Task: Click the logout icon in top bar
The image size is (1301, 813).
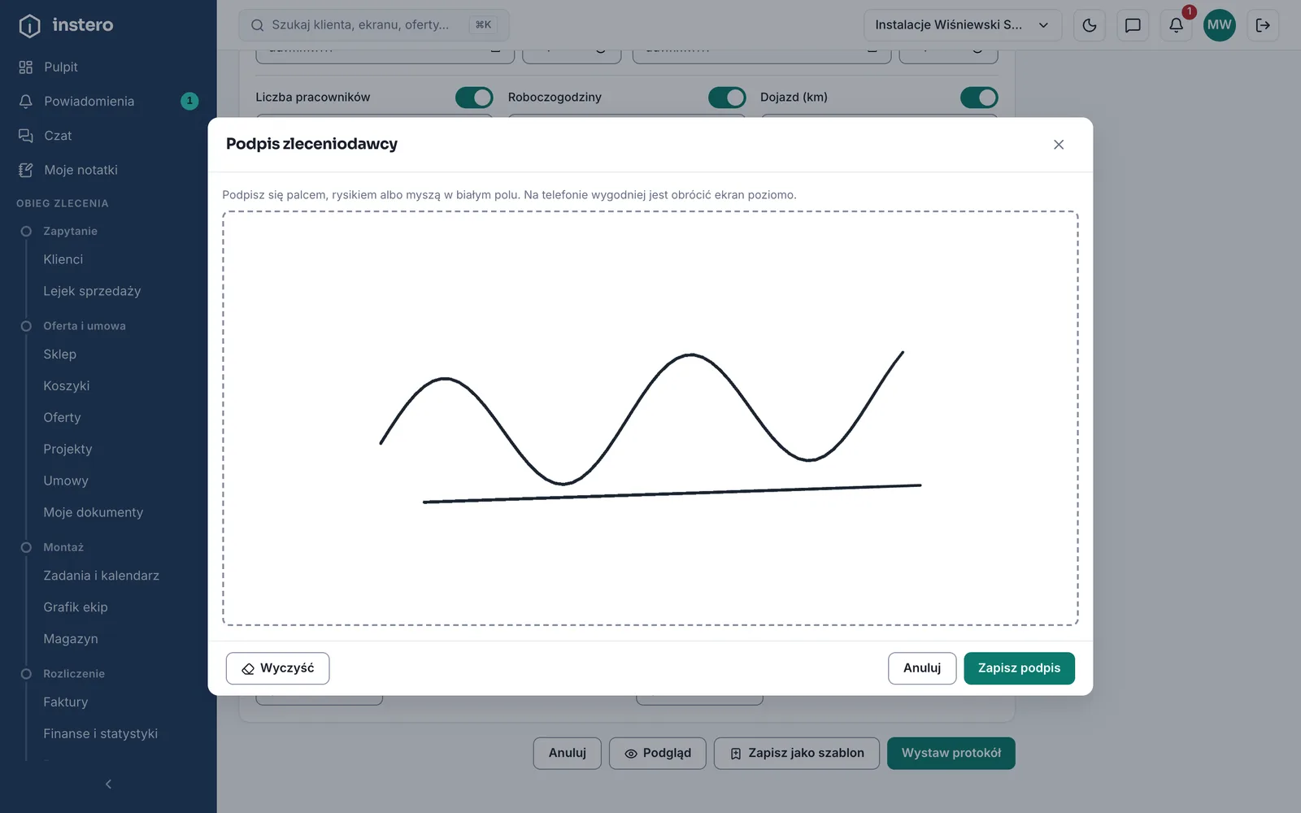Action: click(x=1263, y=25)
